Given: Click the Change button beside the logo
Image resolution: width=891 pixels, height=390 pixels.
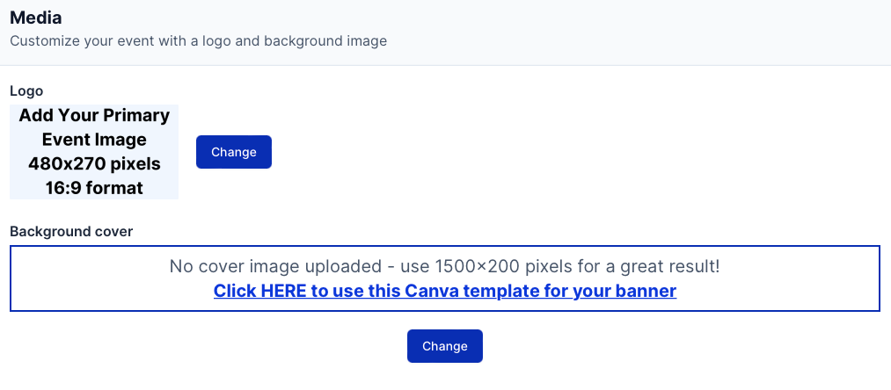Looking at the screenshot, I should point(233,152).
